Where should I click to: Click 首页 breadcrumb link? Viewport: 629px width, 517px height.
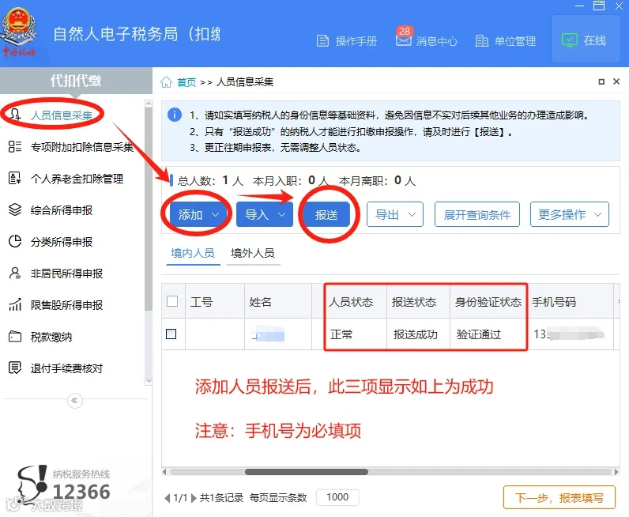186,82
